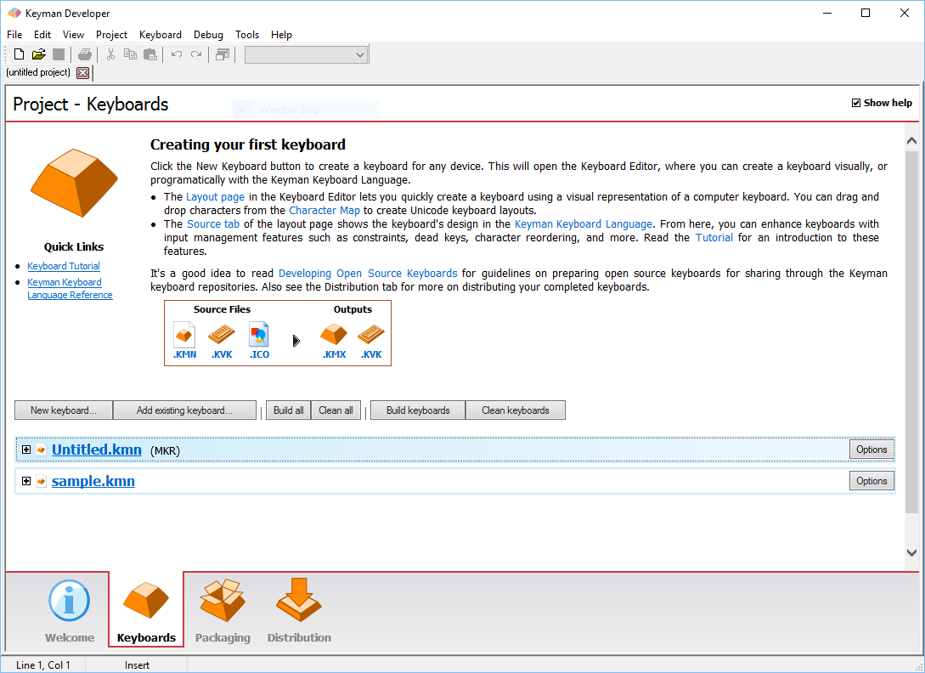Click the Save toolbar icon
Screen dimensions: 925x673
59,55
